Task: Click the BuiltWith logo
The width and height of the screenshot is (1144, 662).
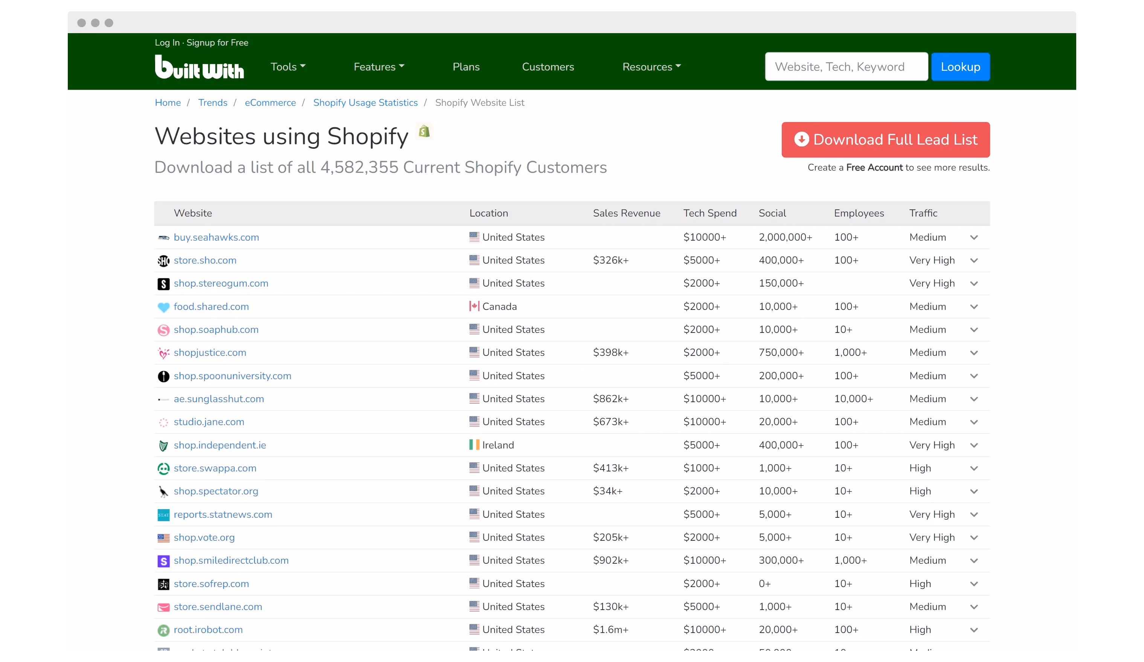Action: tap(199, 67)
